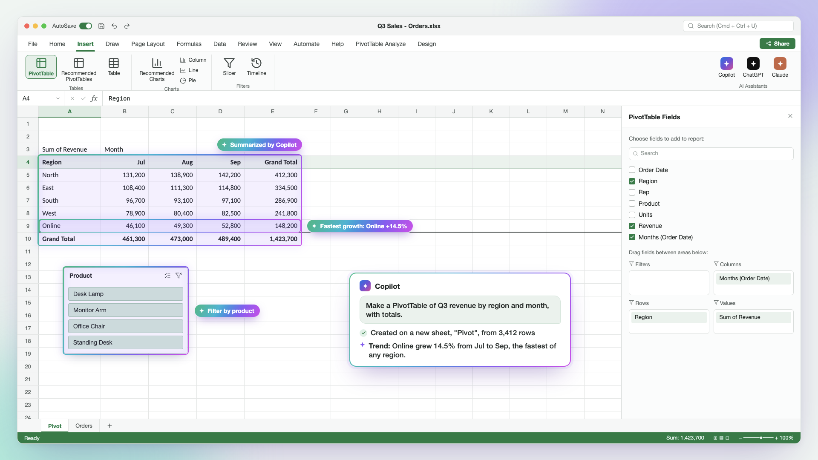Insert a Table from the ribbon
This screenshot has width=818, height=460.
(x=114, y=67)
